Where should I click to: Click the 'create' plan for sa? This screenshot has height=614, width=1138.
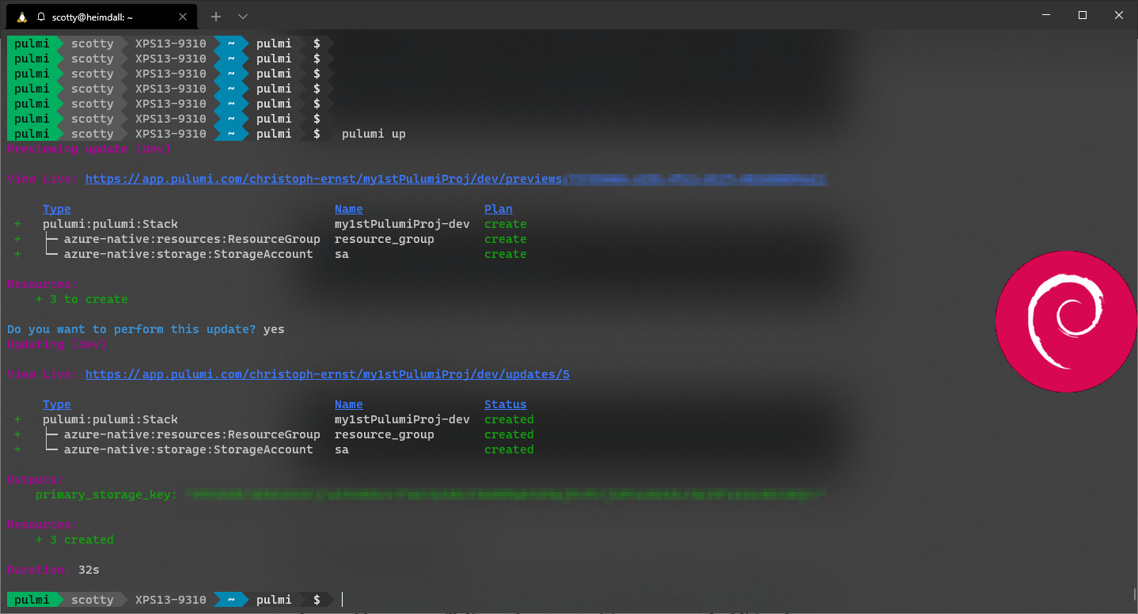point(506,254)
